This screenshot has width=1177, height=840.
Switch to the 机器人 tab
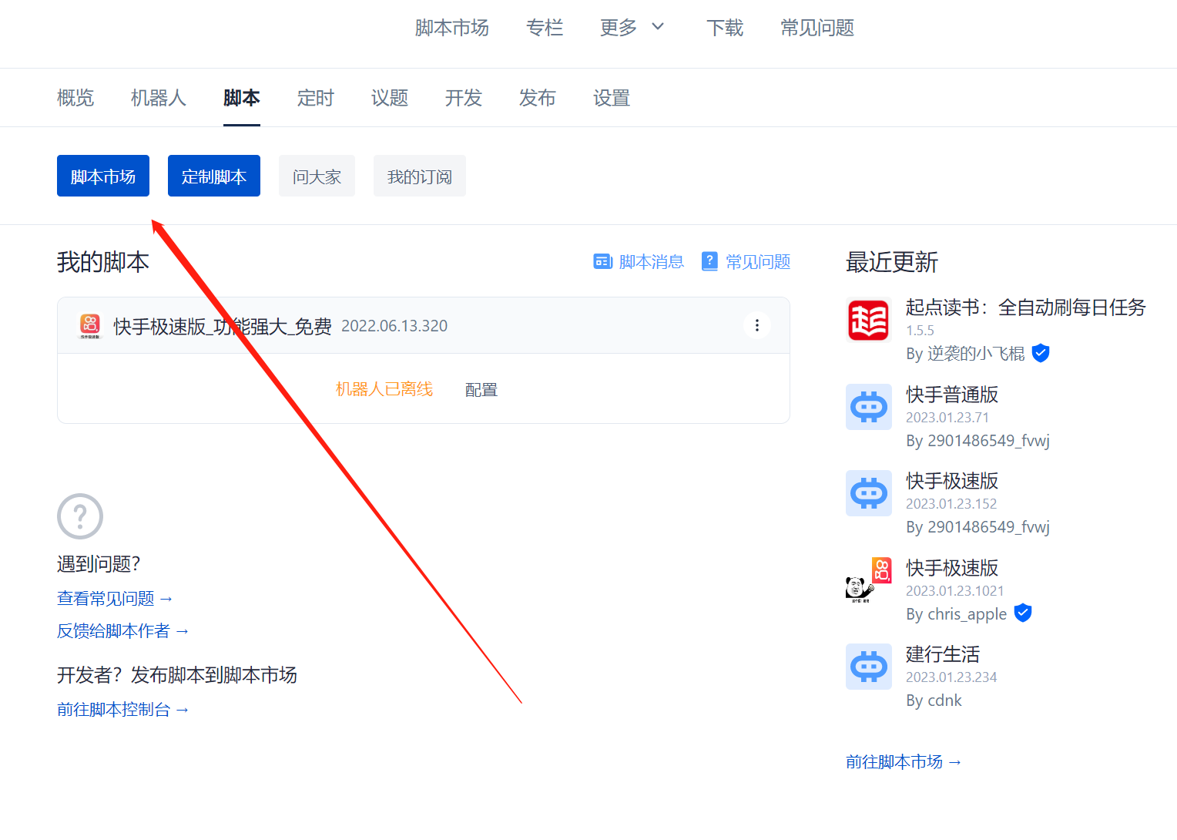point(159,98)
